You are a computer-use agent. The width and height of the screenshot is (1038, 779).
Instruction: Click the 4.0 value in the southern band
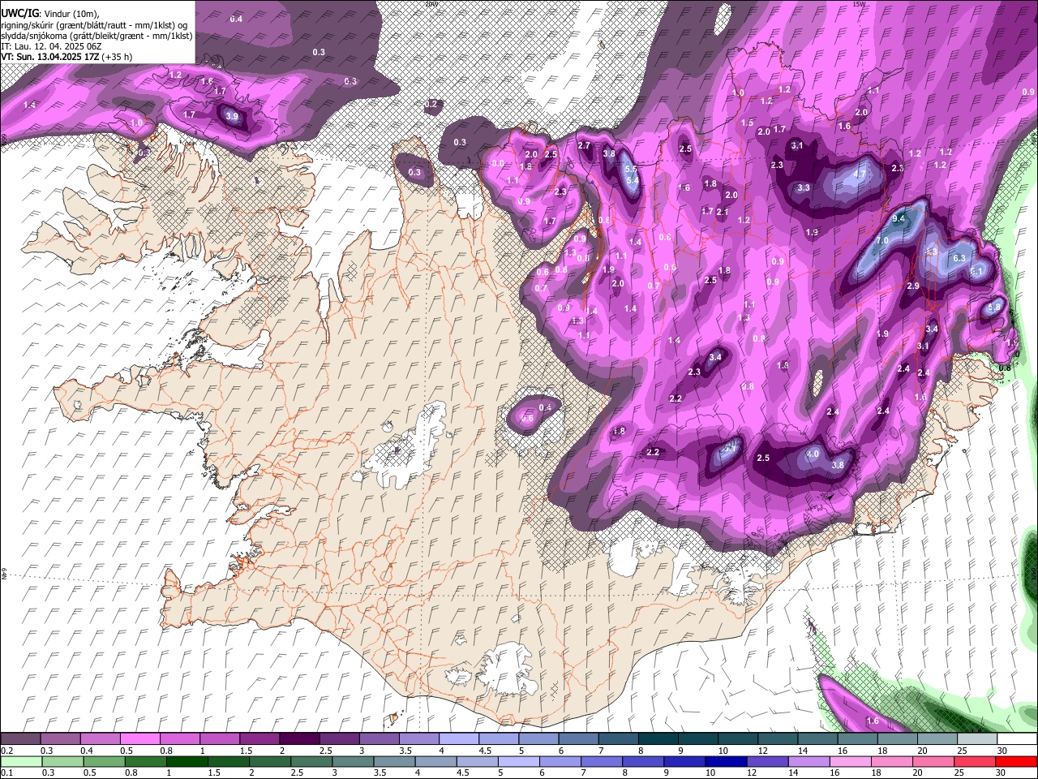point(813,453)
